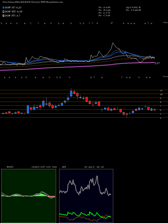Click the 'Pre C: 5.83' close value
Viewport: 168px width, 223px height.
(x=104, y=16)
